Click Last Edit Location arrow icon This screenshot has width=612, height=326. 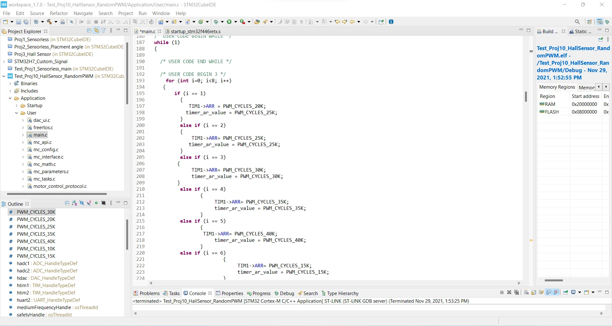click(337, 22)
